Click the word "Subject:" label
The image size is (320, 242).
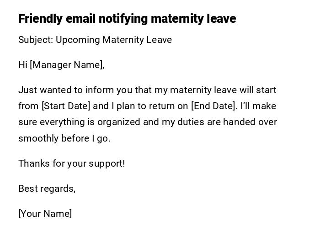tap(35, 40)
